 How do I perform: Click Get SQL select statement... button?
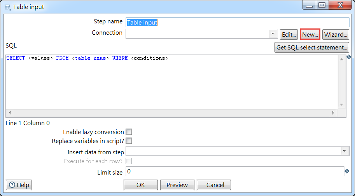[312, 48]
